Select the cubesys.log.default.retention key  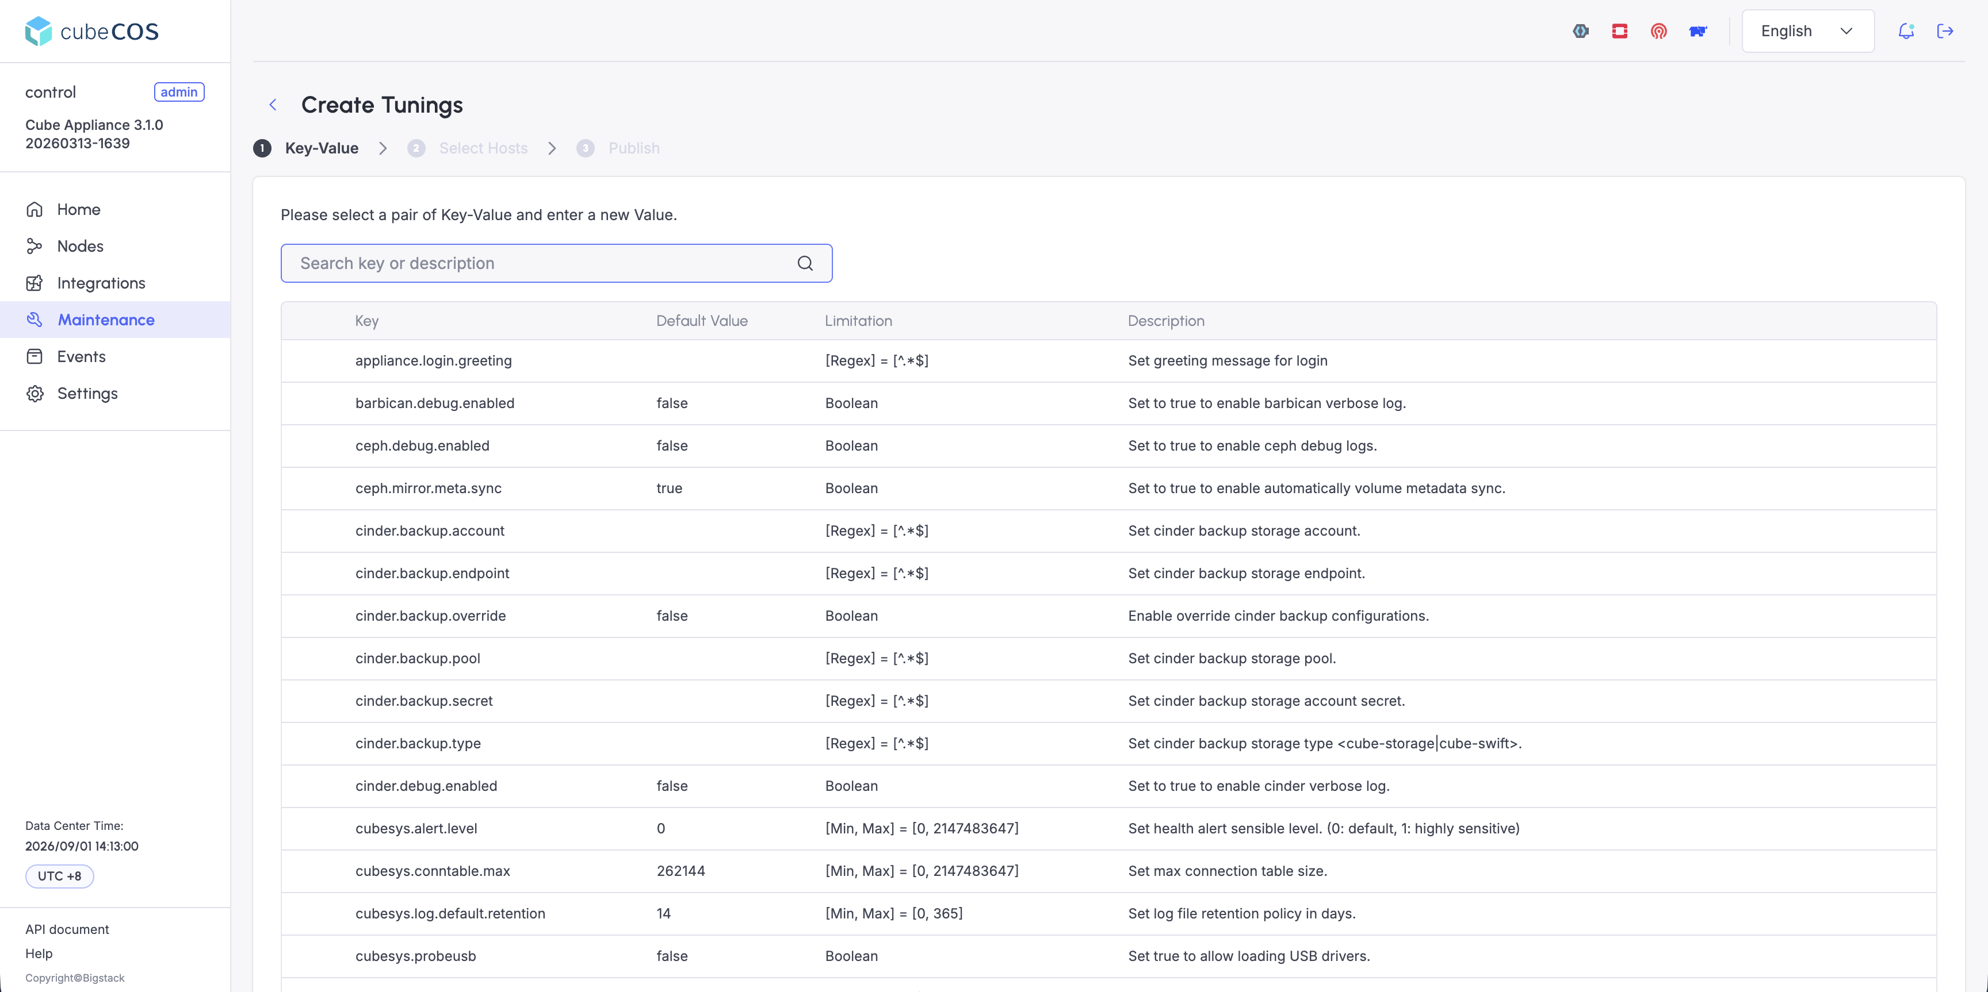[x=450, y=913]
